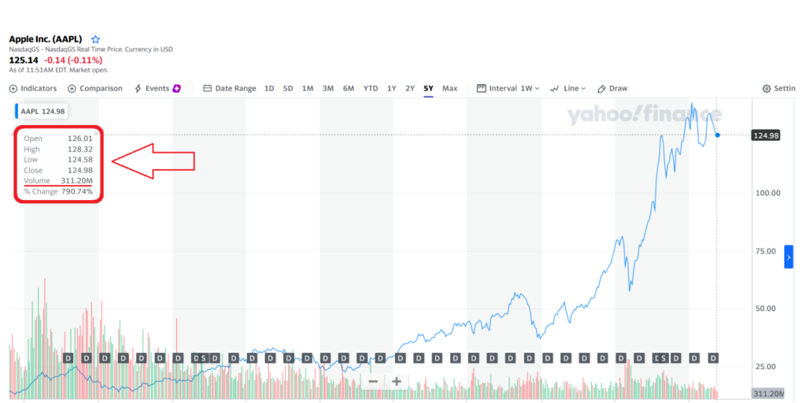
Task: Switch chart to 1M range
Action: coord(308,88)
